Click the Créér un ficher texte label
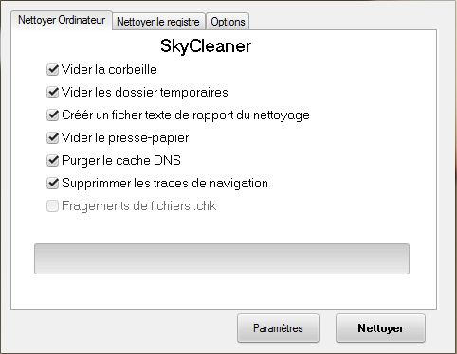Screen dimensions: 457x354 [x=186, y=115]
